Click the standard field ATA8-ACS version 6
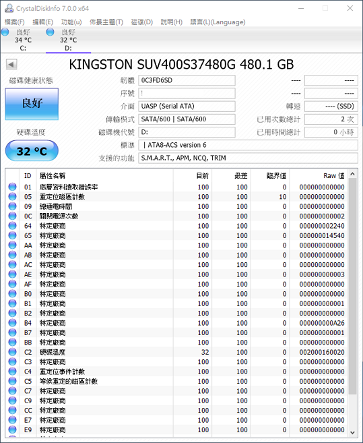 248,145
